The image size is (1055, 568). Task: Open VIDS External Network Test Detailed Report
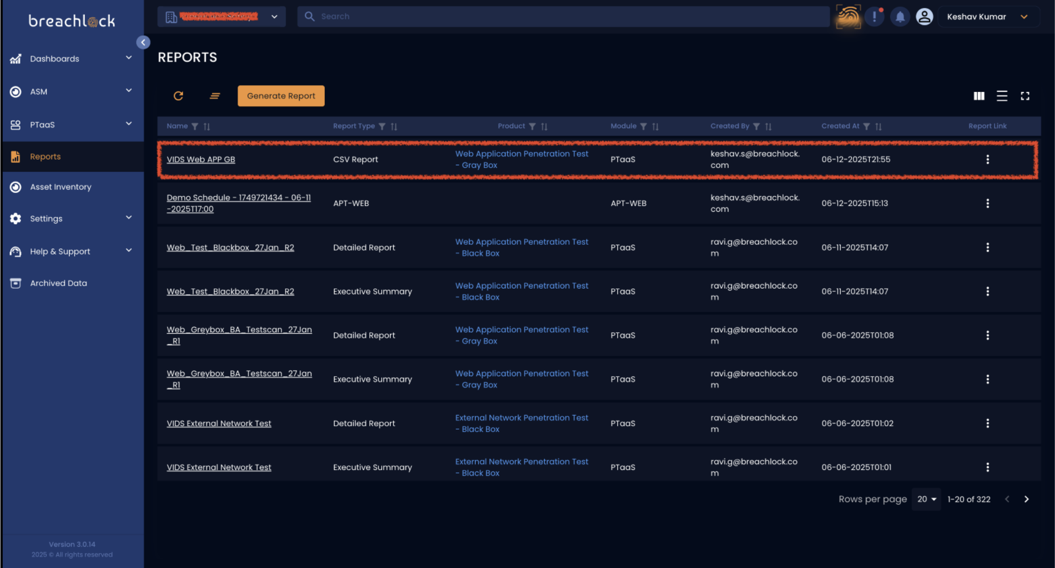(219, 423)
